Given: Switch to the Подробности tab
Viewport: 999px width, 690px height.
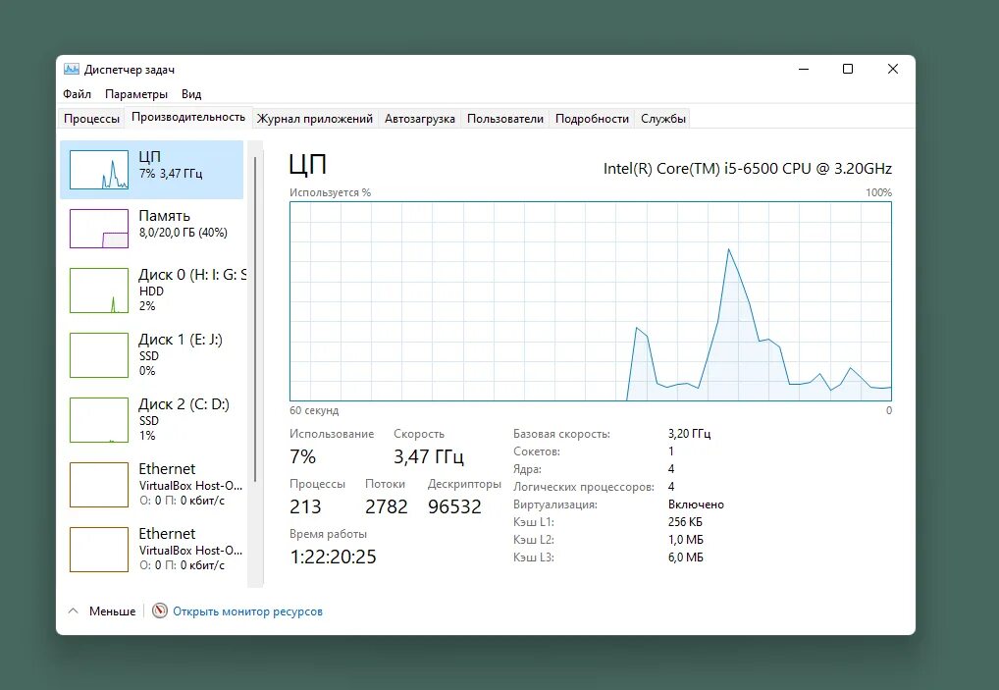Looking at the screenshot, I should point(592,119).
